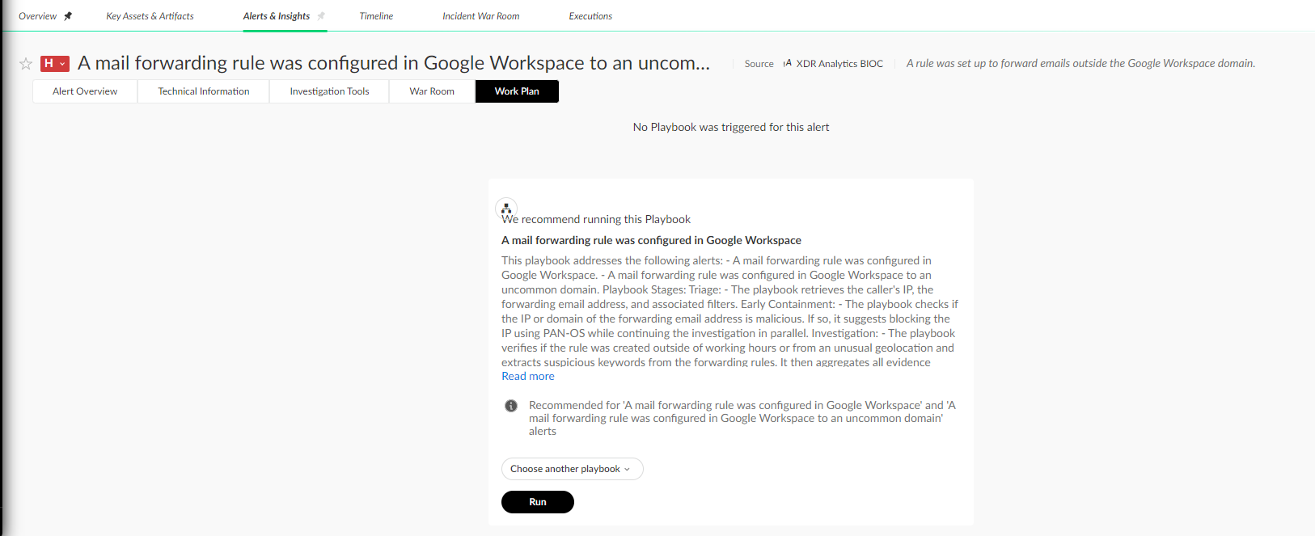Run the recommended playbook
Image resolution: width=1315 pixels, height=536 pixels.
point(538,502)
